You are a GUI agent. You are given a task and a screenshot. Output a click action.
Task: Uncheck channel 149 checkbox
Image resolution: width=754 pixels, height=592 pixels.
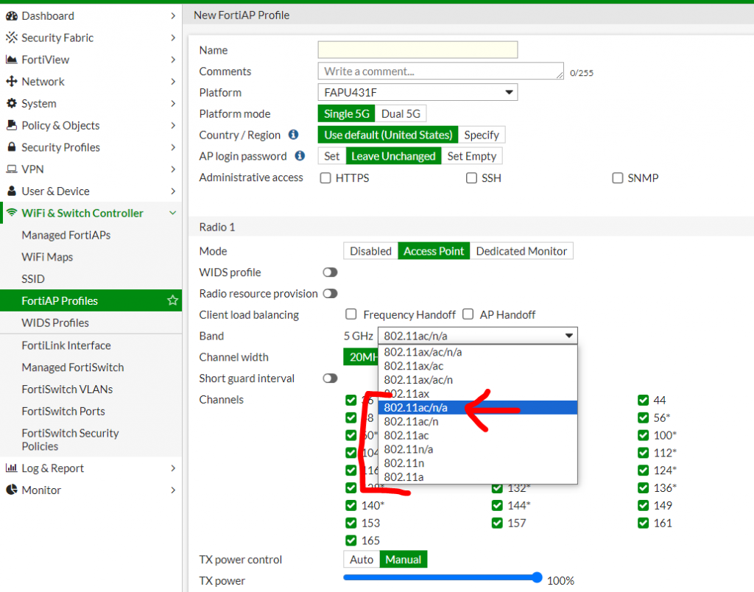pyautogui.click(x=643, y=505)
